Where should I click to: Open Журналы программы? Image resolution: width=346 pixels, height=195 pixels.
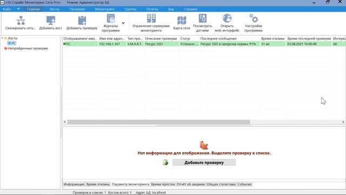click(x=110, y=23)
